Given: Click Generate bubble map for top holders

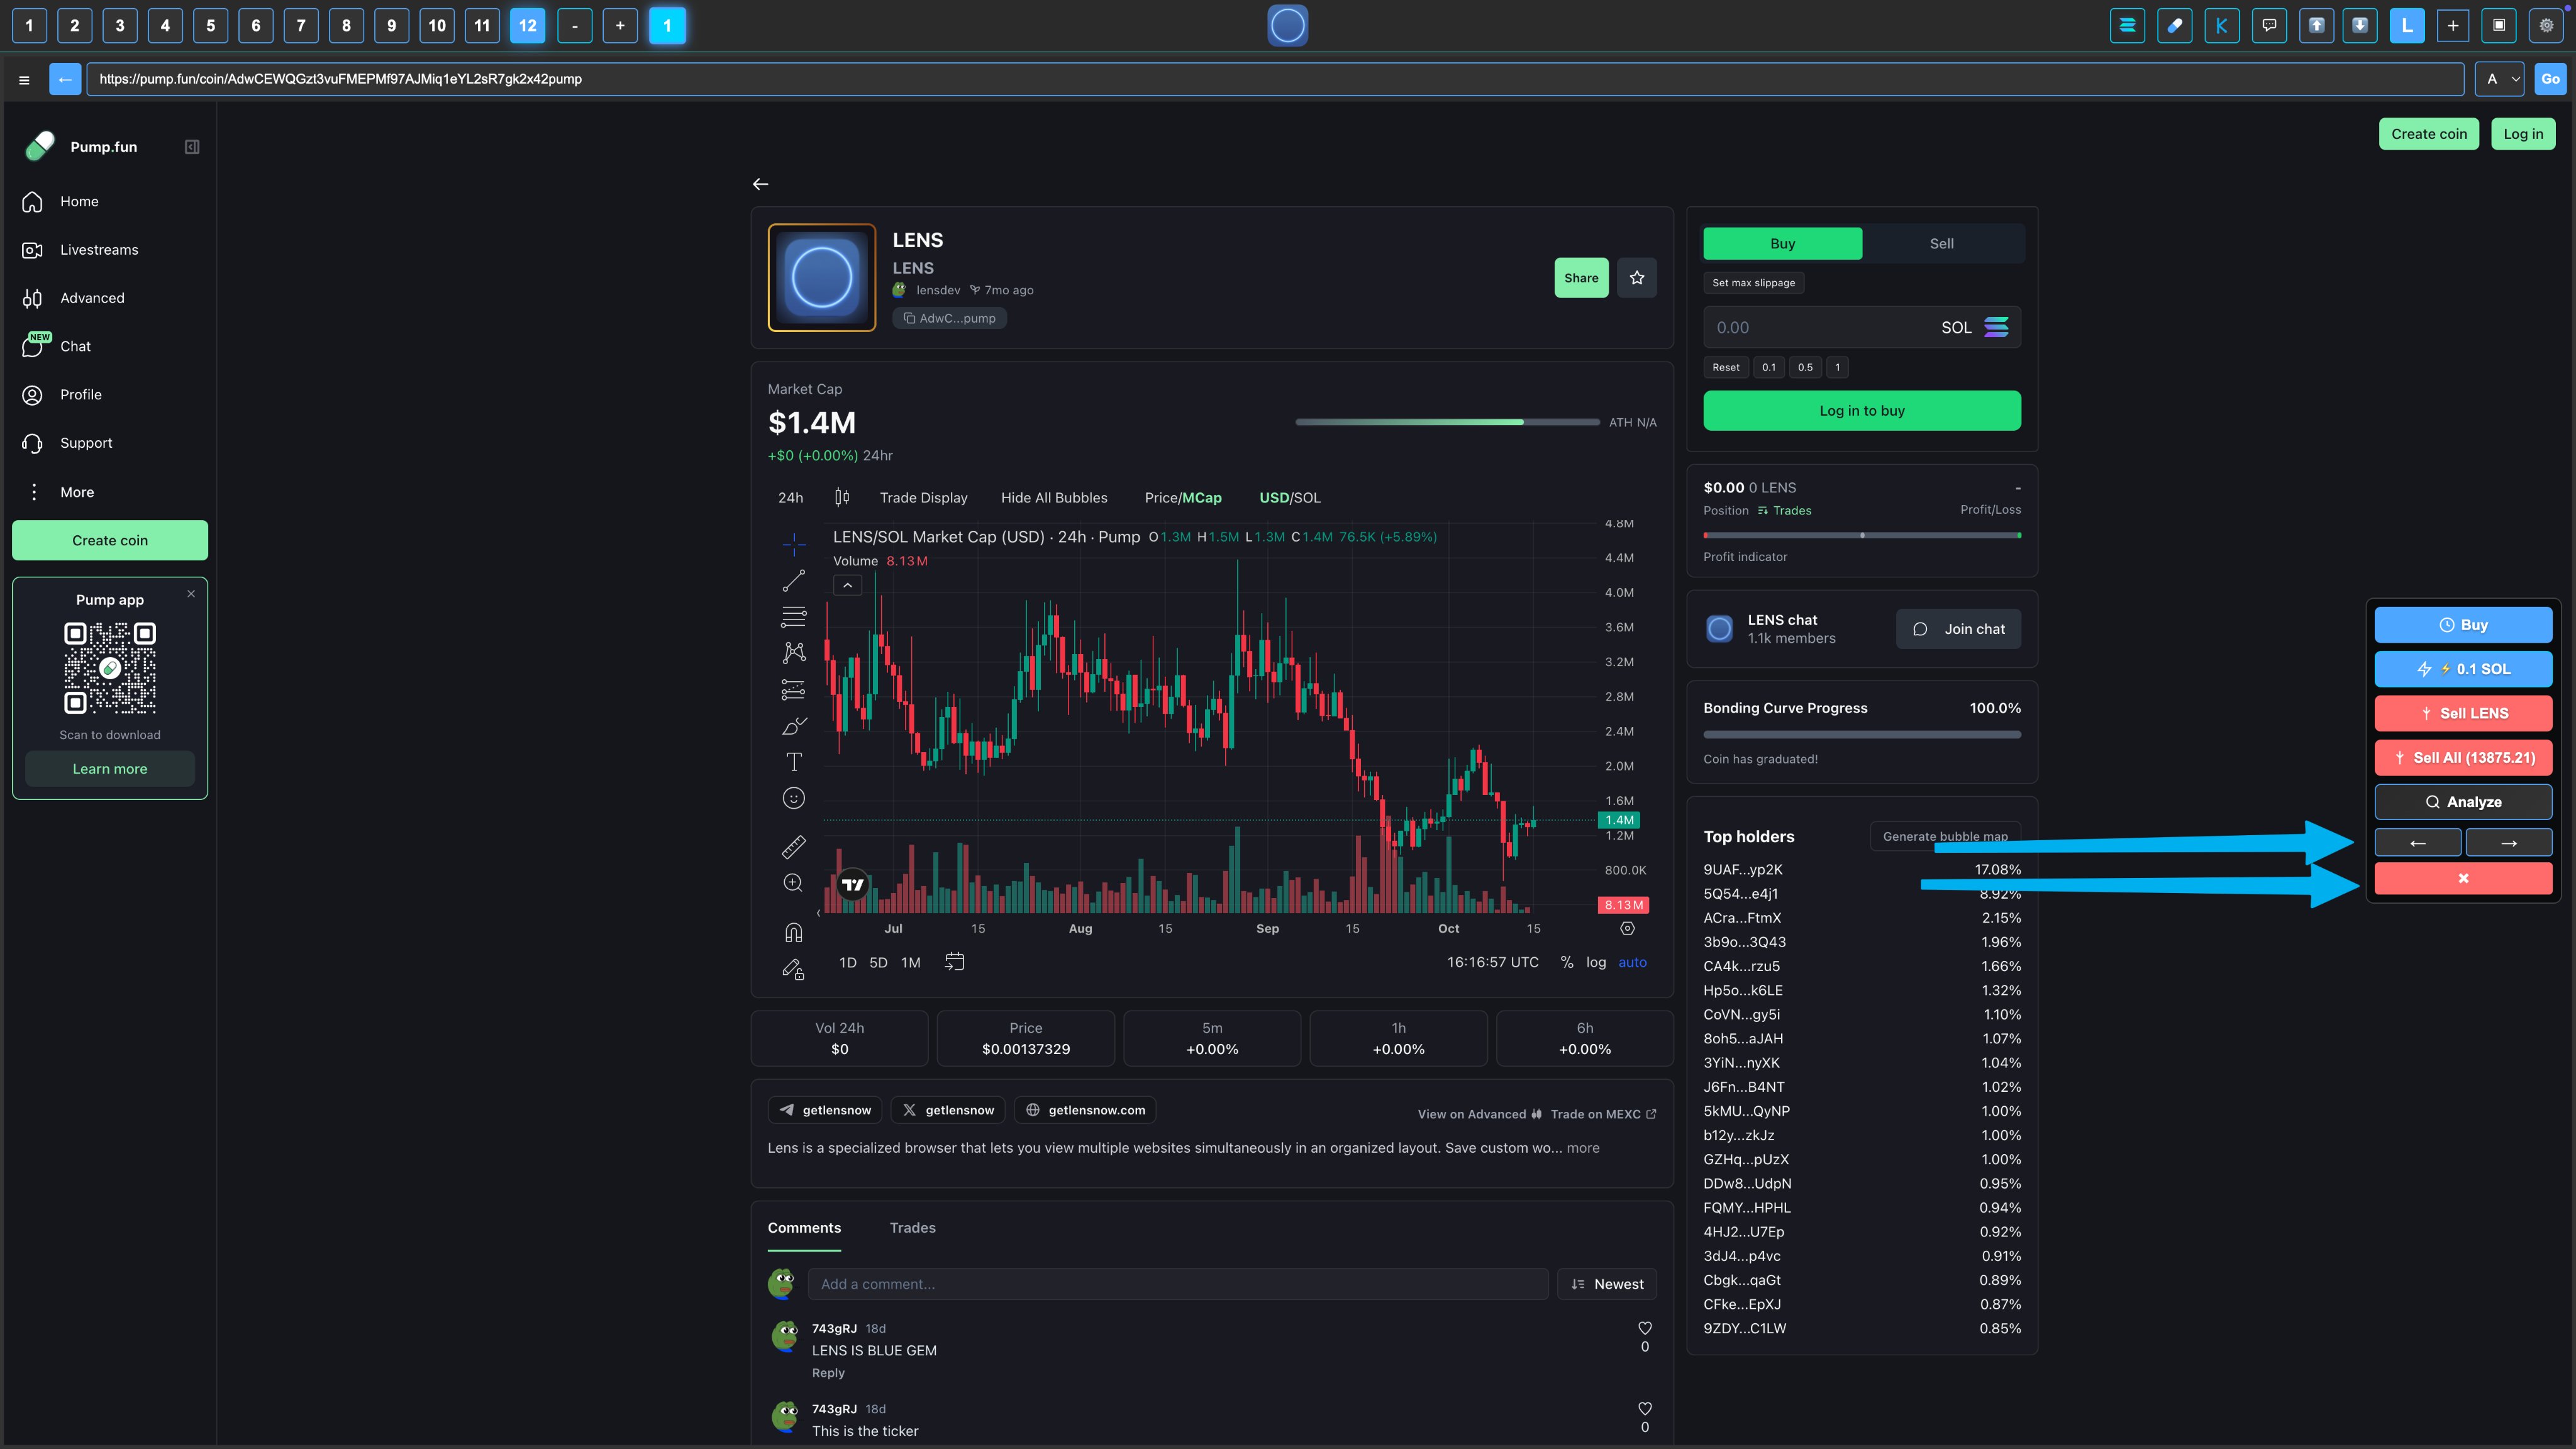Looking at the screenshot, I should 1943,836.
